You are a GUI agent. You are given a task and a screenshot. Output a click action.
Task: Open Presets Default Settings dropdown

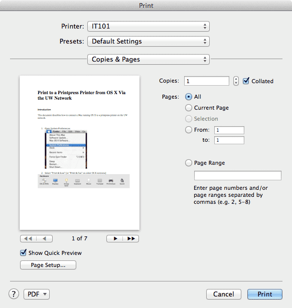coord(149,41)
